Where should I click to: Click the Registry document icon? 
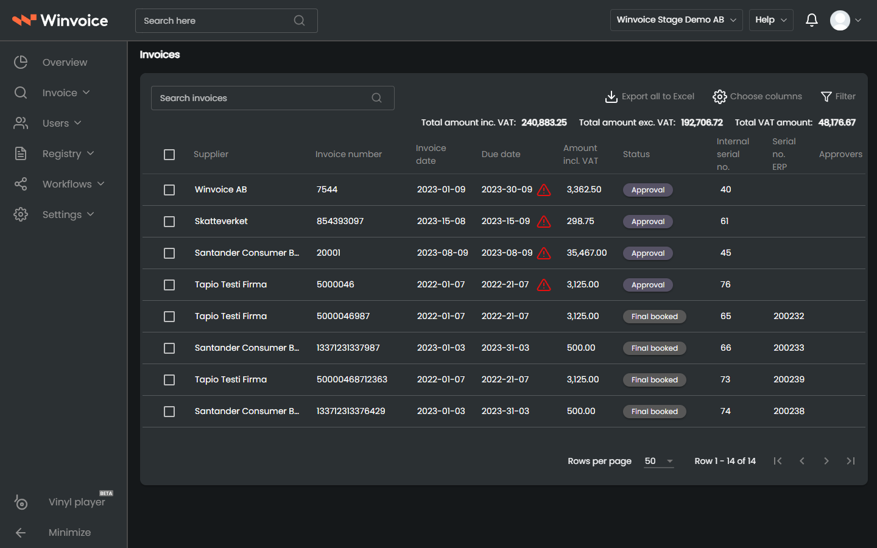(21, 153)
